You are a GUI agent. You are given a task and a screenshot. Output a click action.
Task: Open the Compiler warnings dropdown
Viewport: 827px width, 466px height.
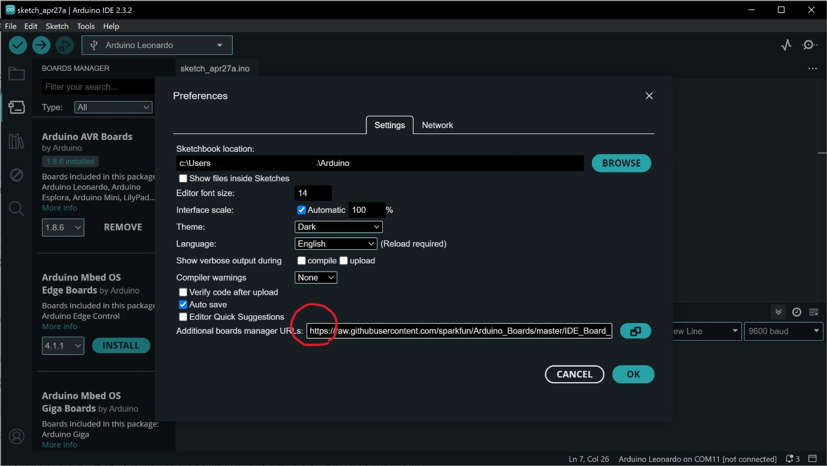316,277
